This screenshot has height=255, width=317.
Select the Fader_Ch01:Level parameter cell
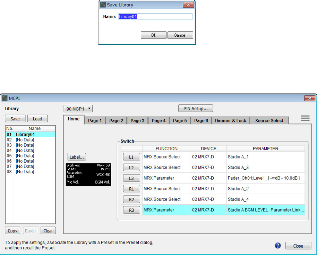pyautogui.click(x=265, y=178)
